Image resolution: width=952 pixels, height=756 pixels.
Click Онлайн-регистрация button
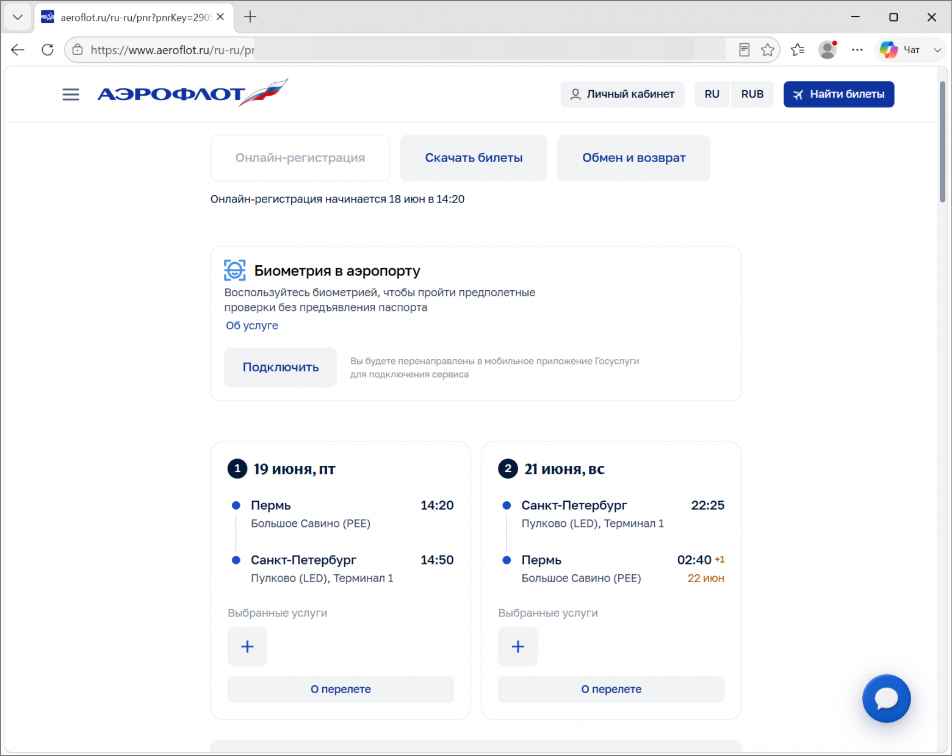[x=300, y=158]
